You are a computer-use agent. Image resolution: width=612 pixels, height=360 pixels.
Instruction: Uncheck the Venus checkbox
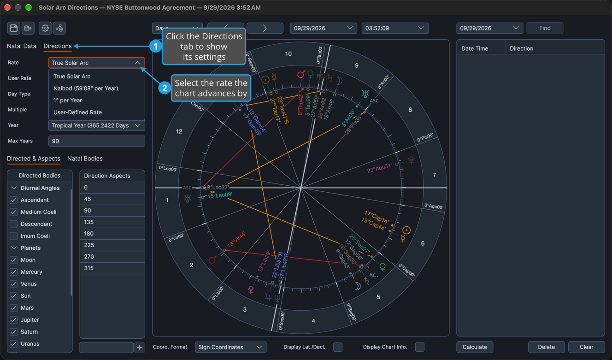(14, 284)
